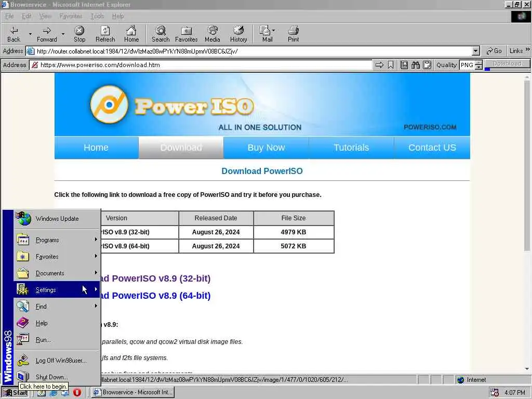This screenshot has width=532, height=399.
Task: Click the clipboard icon in Browservice bar
Action: pyautogui.click(x=427, y=65)
